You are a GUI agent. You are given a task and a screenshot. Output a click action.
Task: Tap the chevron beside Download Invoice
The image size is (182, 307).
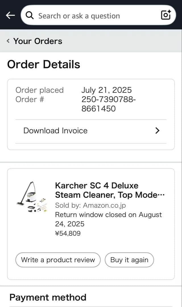[157, 130]
